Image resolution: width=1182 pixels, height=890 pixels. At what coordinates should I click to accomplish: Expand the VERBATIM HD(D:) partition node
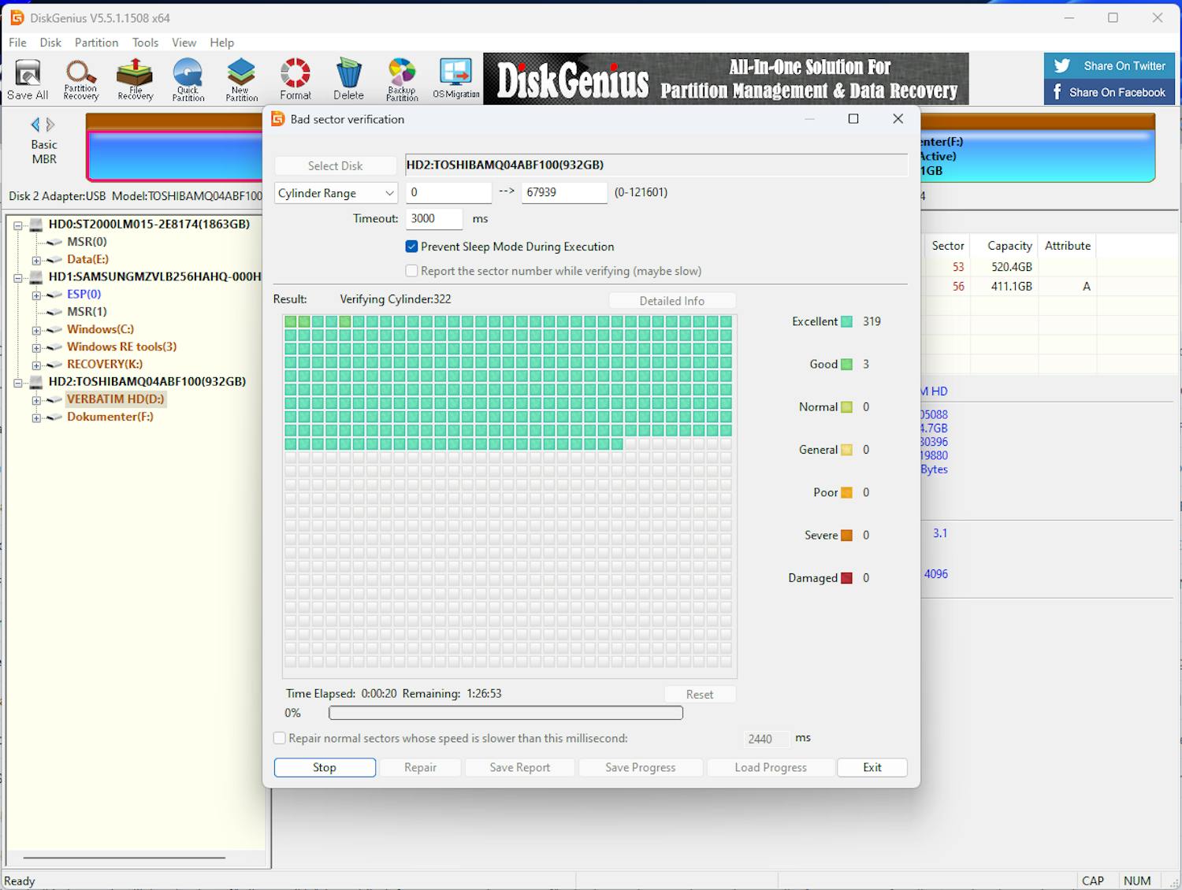[x=36, y=400]
